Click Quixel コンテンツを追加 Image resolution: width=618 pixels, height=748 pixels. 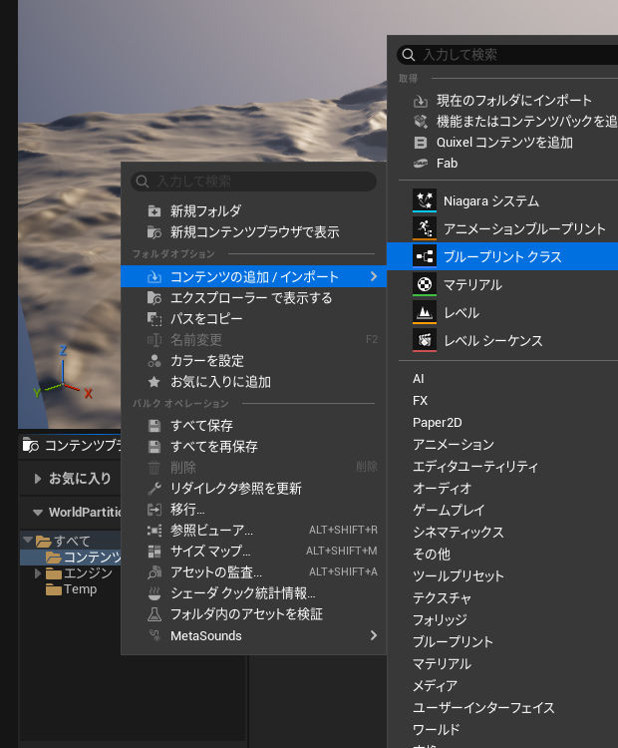click(504, 142)
